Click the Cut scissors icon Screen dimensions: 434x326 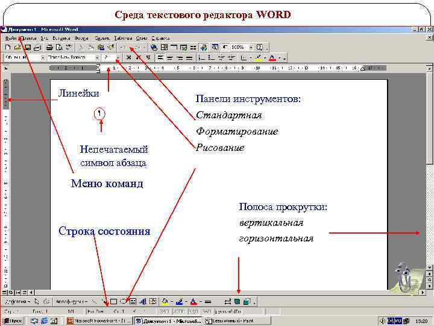click(81, 48)
